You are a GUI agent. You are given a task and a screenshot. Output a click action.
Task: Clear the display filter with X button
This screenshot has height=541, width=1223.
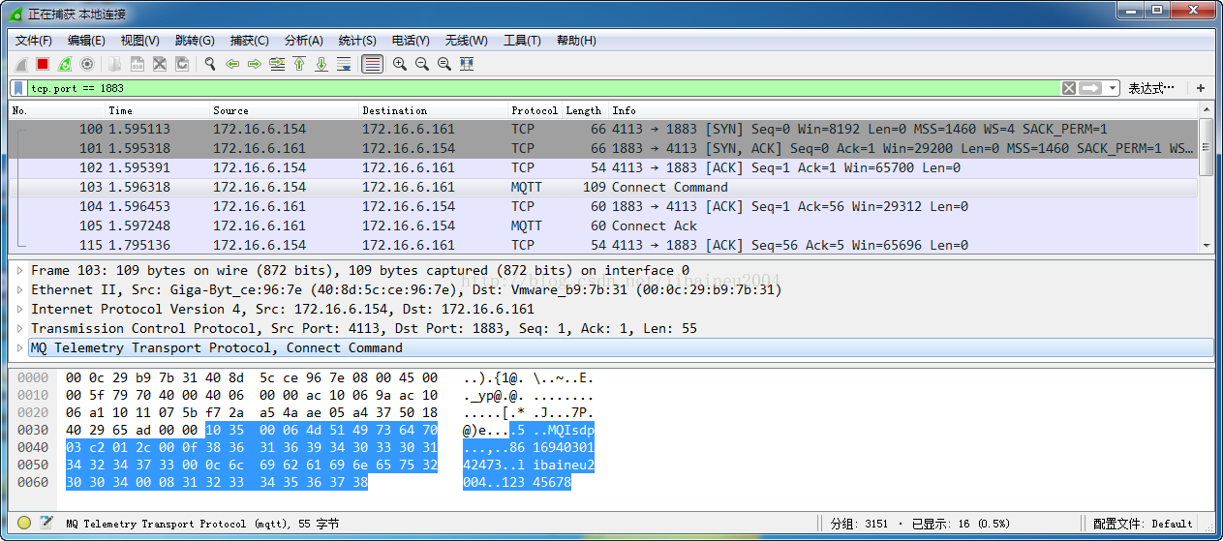point(1069,88)
